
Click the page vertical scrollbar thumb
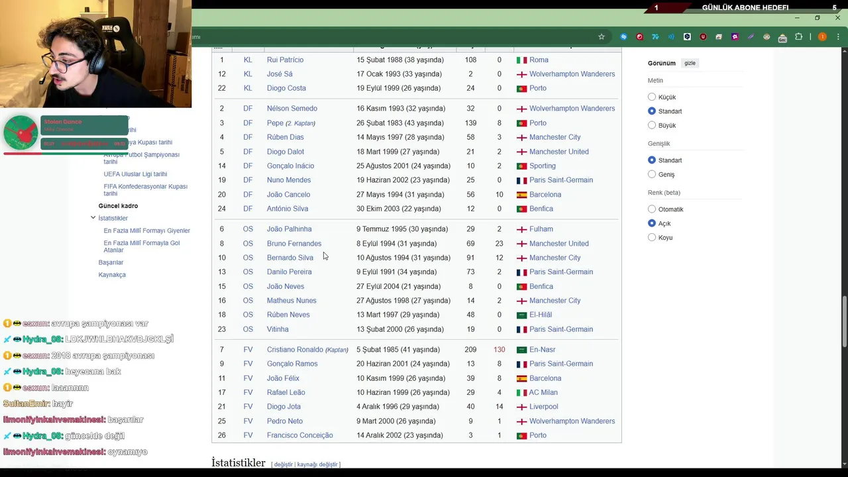pyautogui.click(x=844, y=322)
